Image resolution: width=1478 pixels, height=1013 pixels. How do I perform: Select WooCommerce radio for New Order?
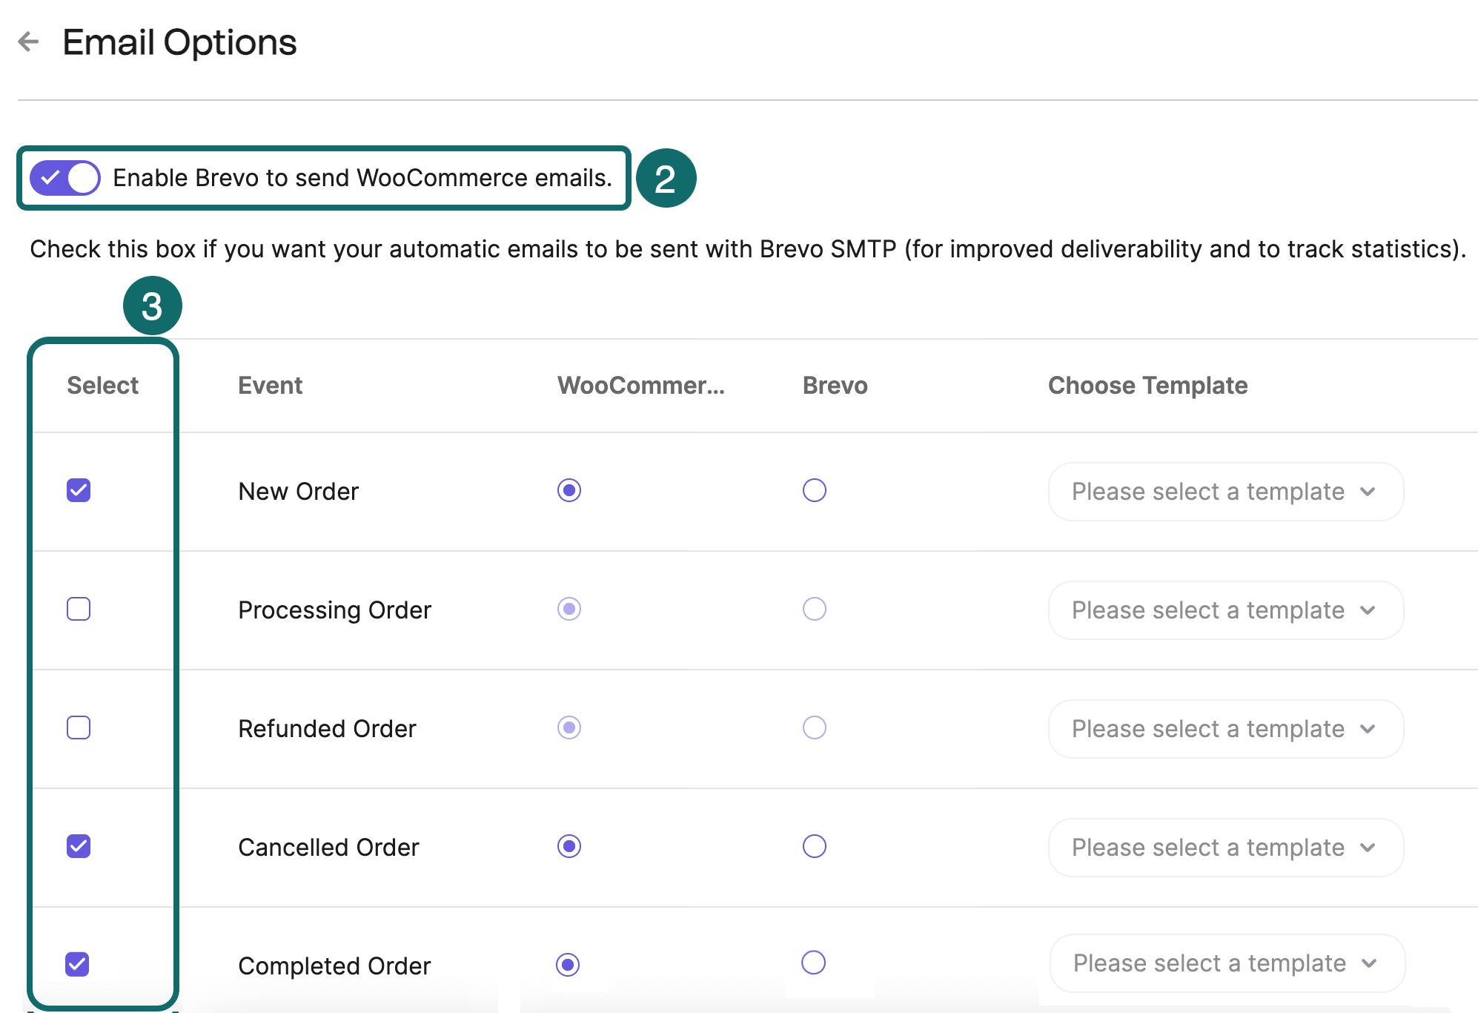tap(569, 490)
